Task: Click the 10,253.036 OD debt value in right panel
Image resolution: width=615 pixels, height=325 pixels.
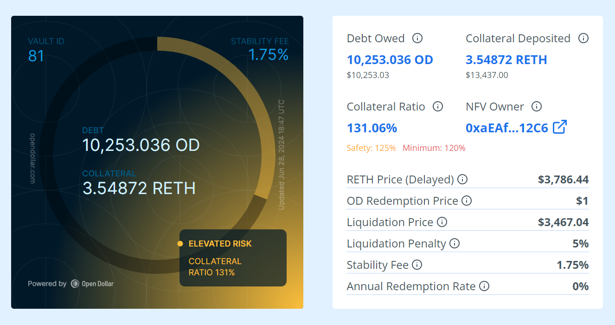Action: (390, 60)
